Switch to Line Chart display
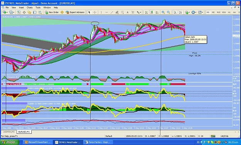The width and height of the screenshot is (241, 145). click(x=157, y=12)
